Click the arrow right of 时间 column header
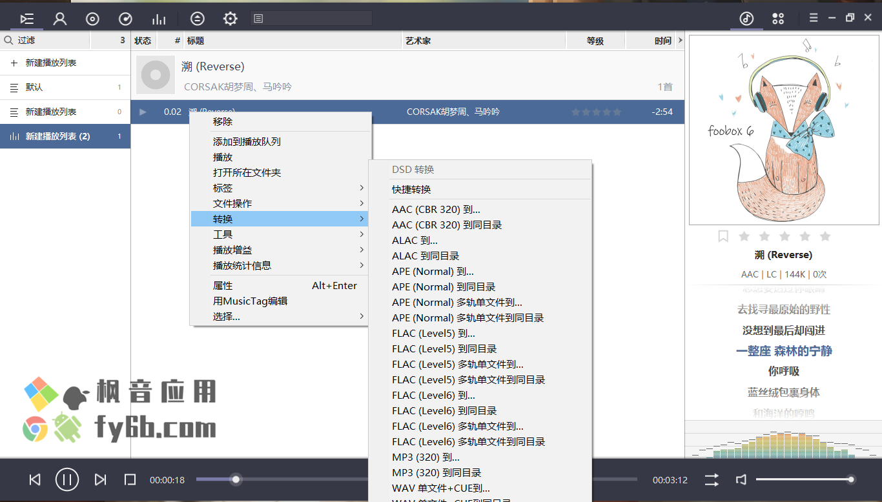882x502 pixels. point(680,41)
